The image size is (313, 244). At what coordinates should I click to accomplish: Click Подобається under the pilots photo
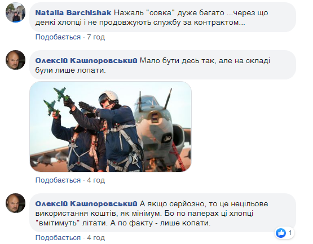click(58, 180)
